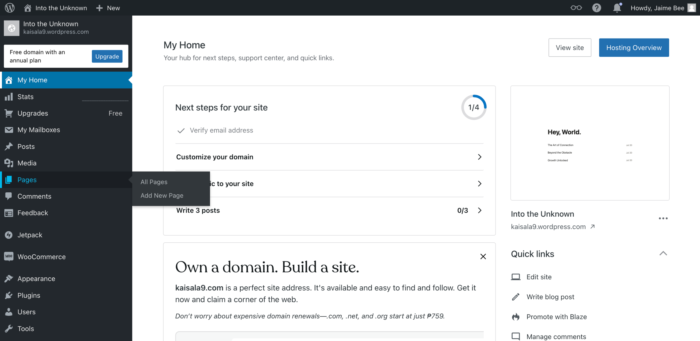The width and height of the screenshot is (700, 341).
Task: Click the WooCommerce Woo icon
Action: [9, 256]
